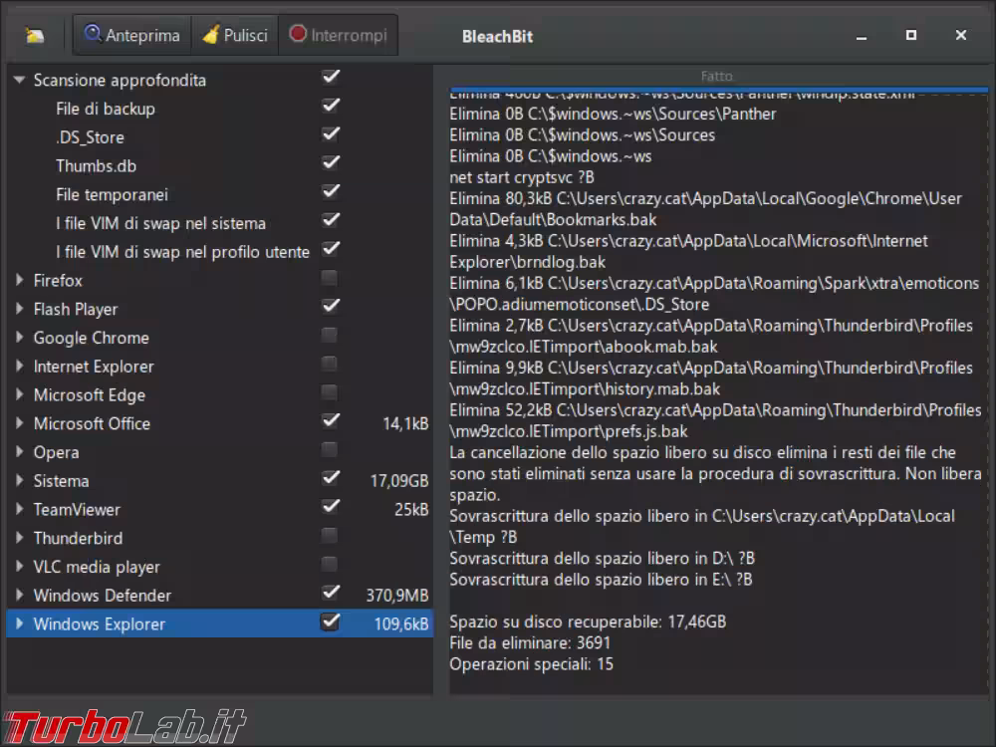Enable the Firefox checkbox
This screenshot has width=996, height=747.
pyautogui.click(x=329, y=278)
